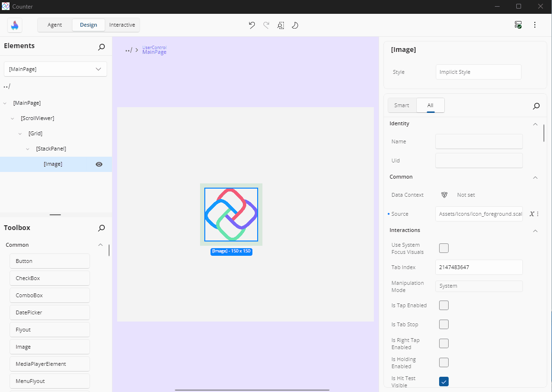Screen dimensions: 552x392
Task: Click the element picker icon in toolbar
Action: 281,25
